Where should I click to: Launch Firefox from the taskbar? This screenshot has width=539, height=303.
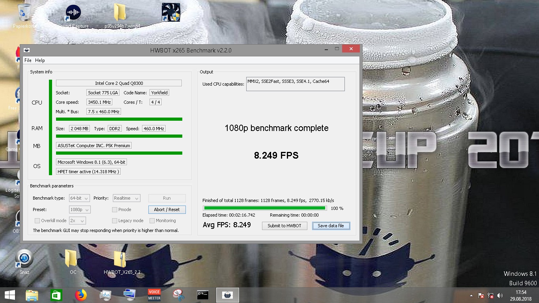(x=81, y=295)
